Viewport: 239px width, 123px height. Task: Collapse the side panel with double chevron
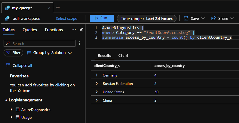tap(81, 30)
